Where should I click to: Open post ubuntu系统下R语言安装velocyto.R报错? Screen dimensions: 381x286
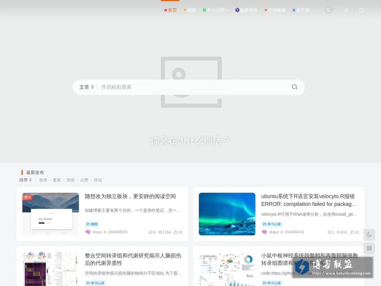(309, 200)
